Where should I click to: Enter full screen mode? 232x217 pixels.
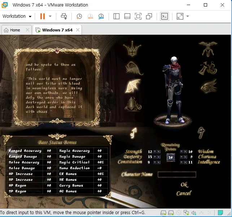(x=138, y=16)
